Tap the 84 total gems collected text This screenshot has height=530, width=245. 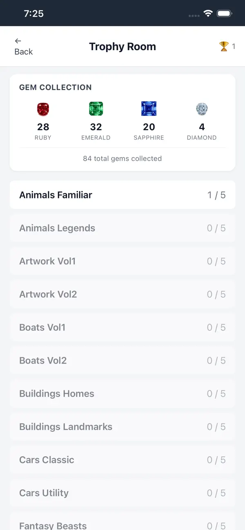tap(122, 158)
